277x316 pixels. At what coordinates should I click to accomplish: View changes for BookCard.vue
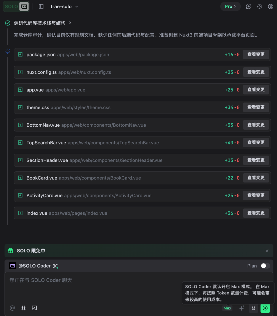click(256, 178)
